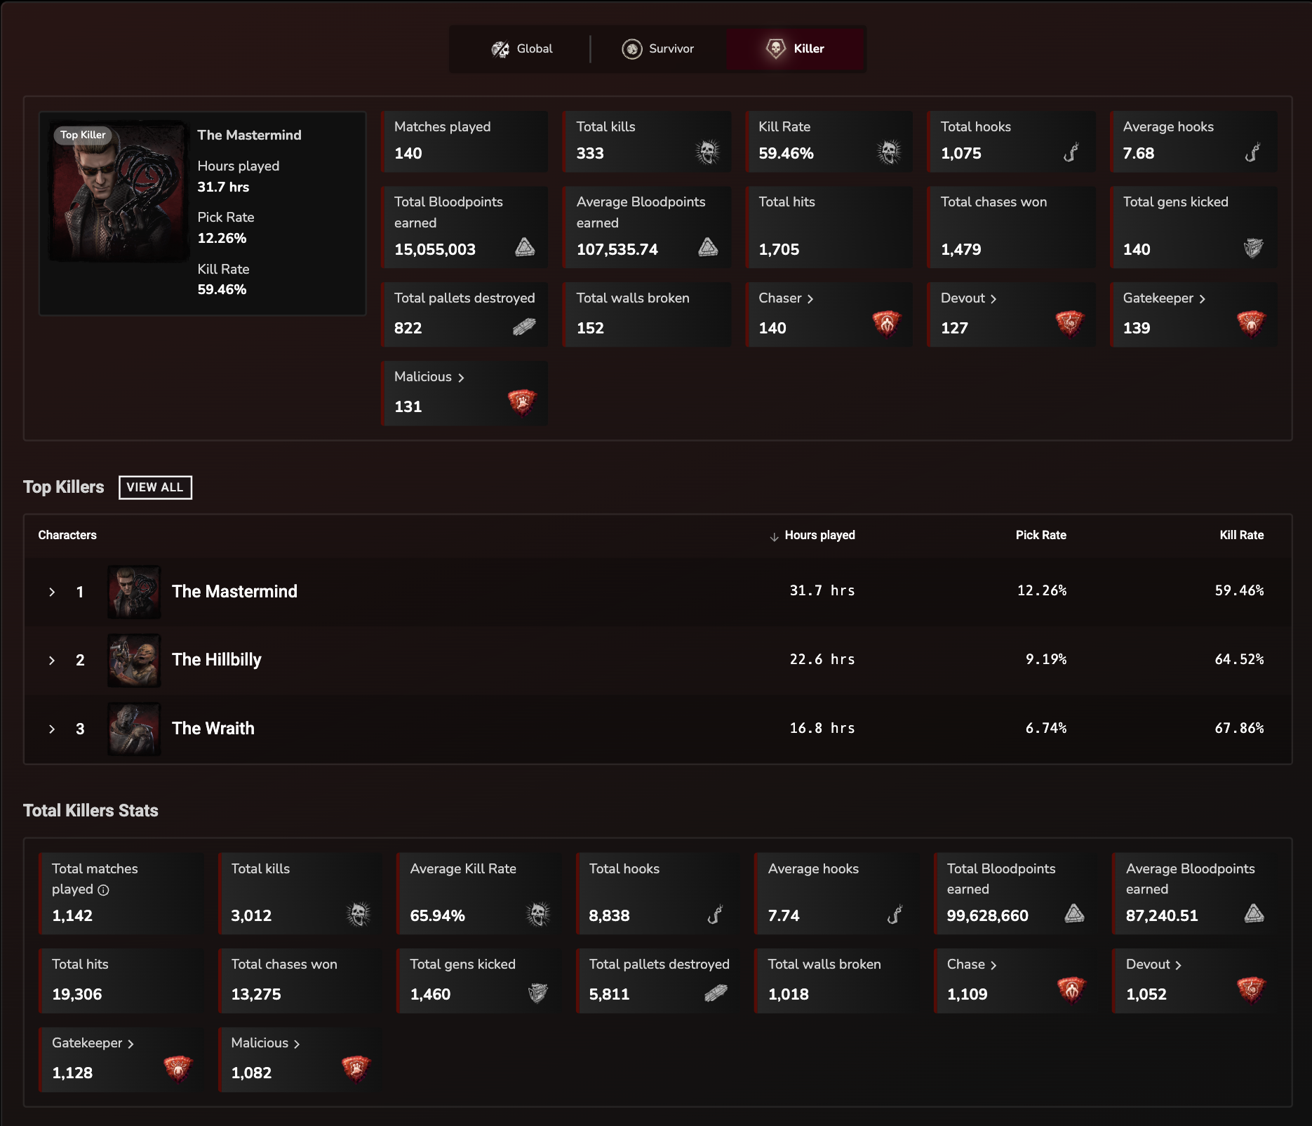
Task: Click the Total walls broken 152 stat card
Action: click(647, 314)
